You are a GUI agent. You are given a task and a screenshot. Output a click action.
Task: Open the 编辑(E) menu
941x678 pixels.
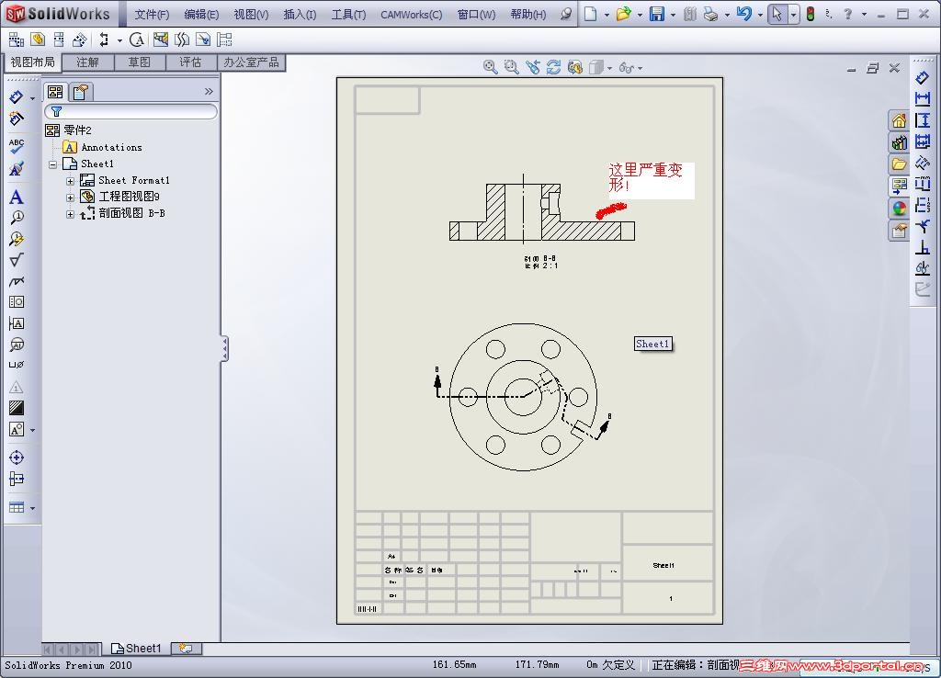coord(201,15)
